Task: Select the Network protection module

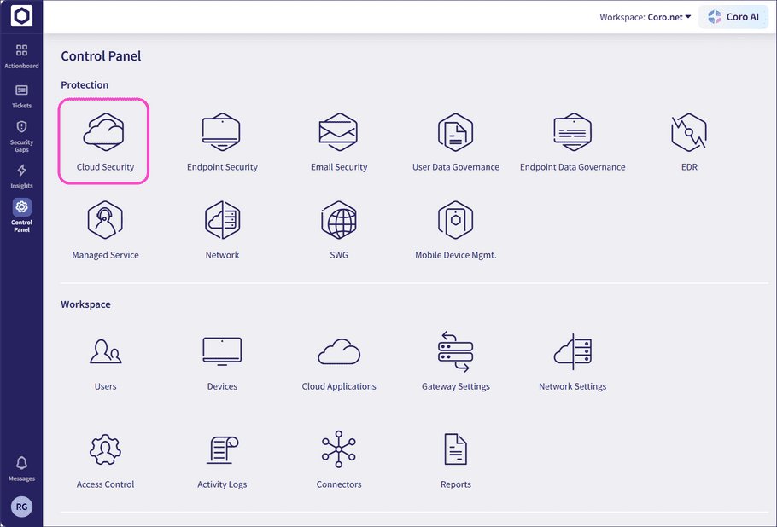Action: (x=222, y=228)
